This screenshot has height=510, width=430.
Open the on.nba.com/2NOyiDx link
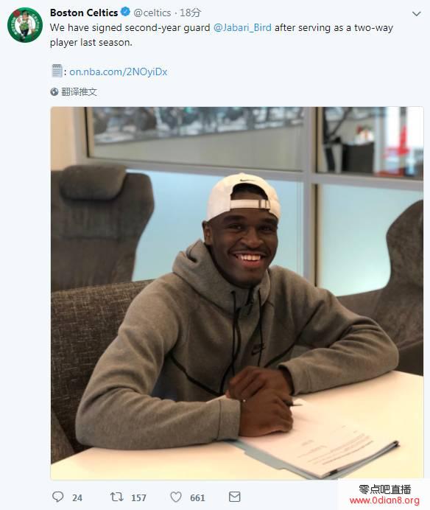click(x=119, y=71)
